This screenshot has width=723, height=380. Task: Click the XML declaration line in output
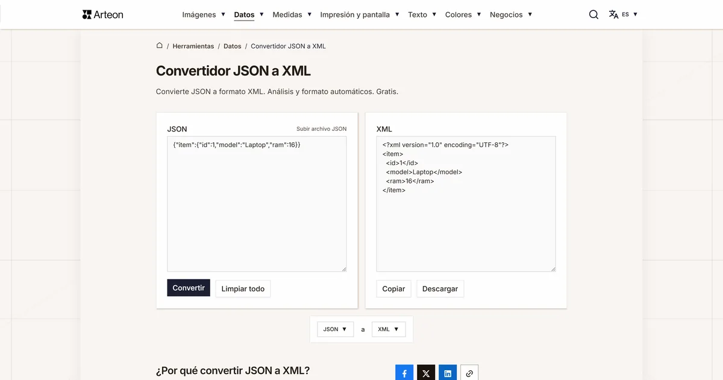pyautogui.click(x=445, y=145)
